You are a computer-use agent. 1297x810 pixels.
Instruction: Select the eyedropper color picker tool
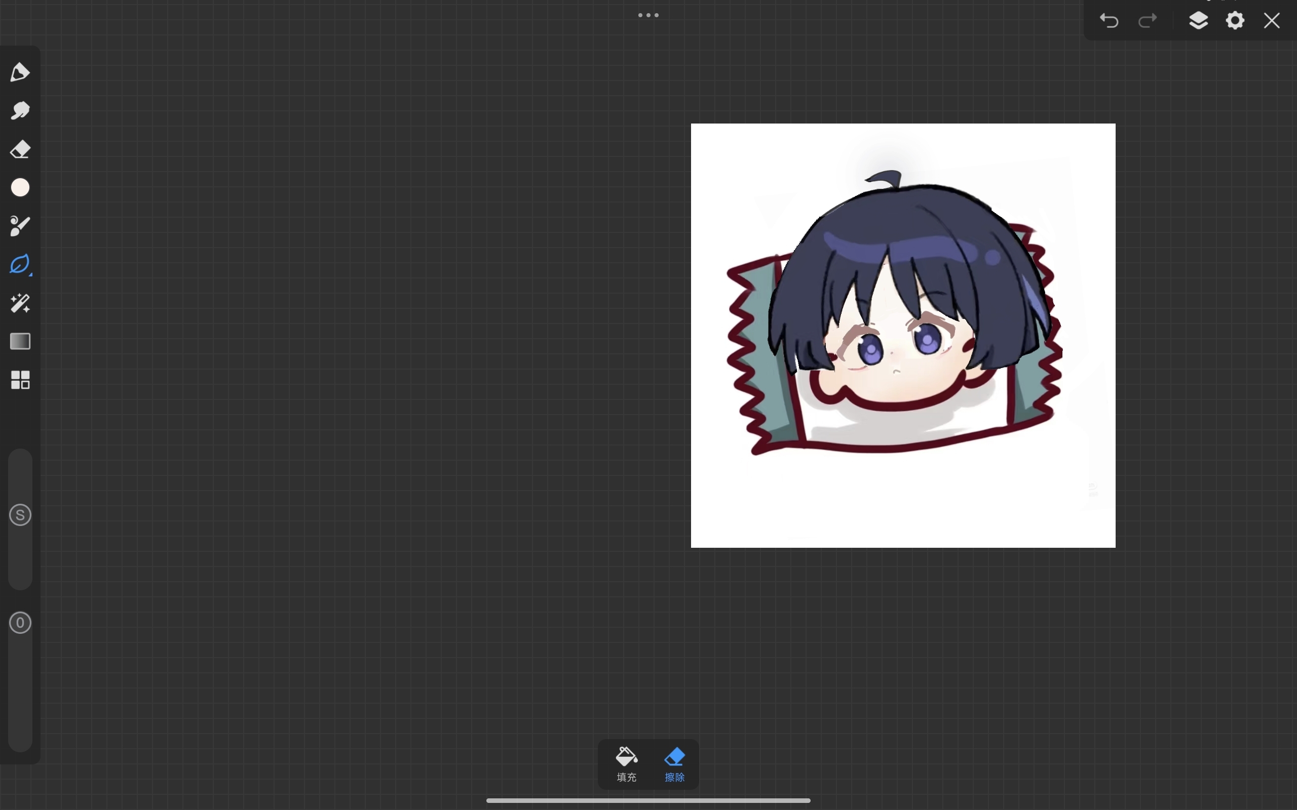click(x=20, y=226)
